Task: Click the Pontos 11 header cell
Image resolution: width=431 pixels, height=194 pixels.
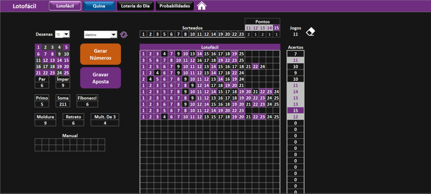Action: 248,28
